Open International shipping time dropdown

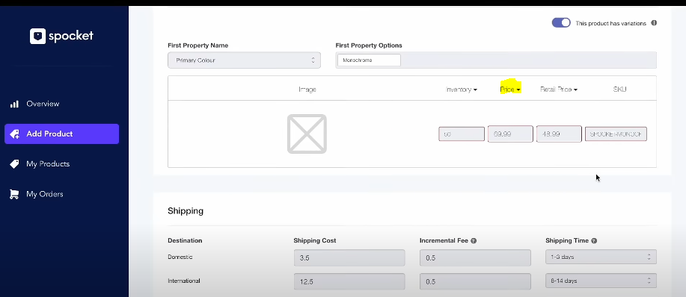click(601, 281)
